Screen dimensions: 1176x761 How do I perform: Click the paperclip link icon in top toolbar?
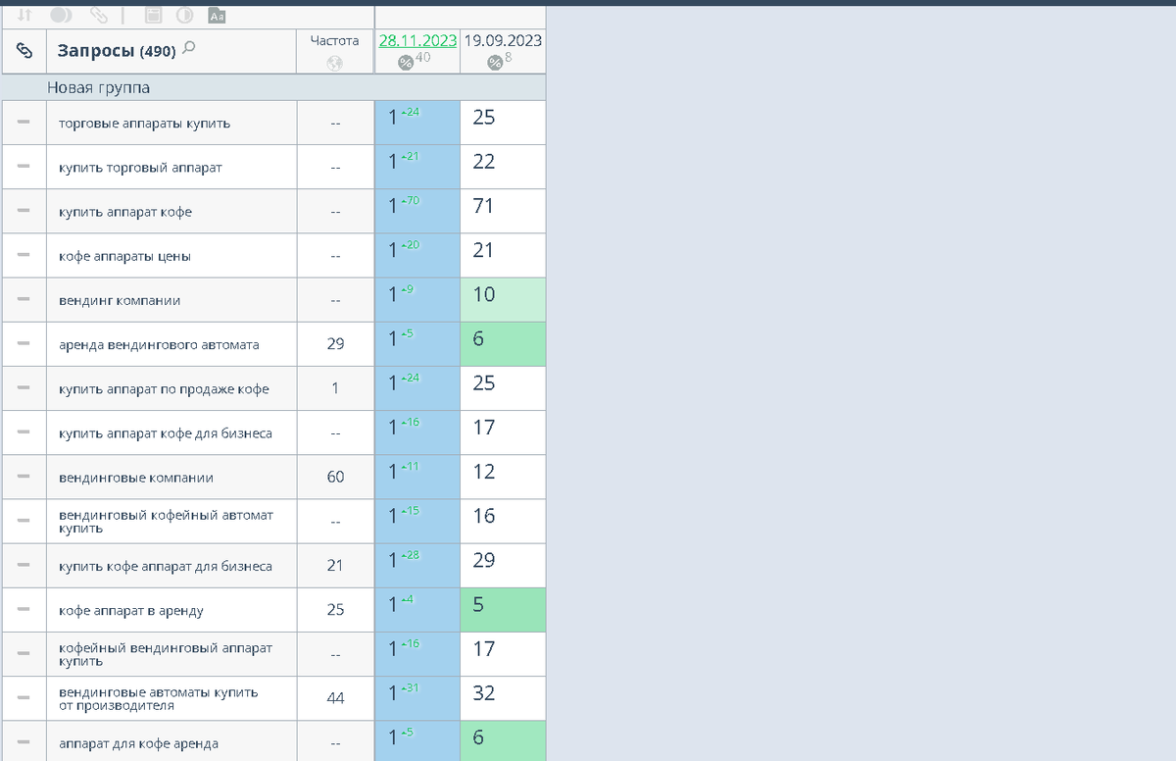99,15
